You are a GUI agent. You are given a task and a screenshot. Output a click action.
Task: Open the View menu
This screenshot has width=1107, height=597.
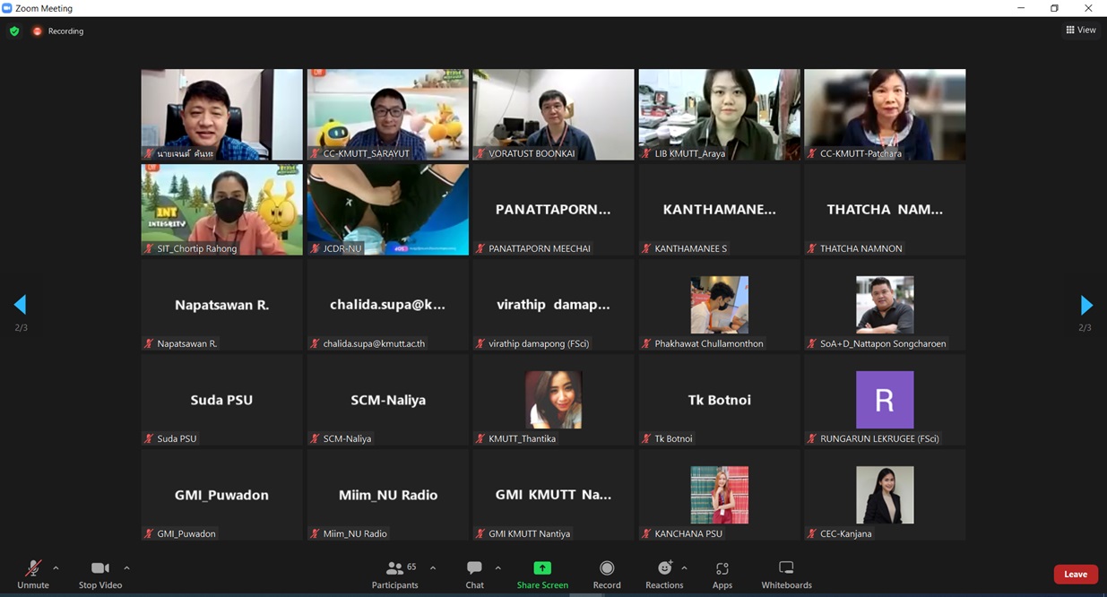pos(1081,29)
